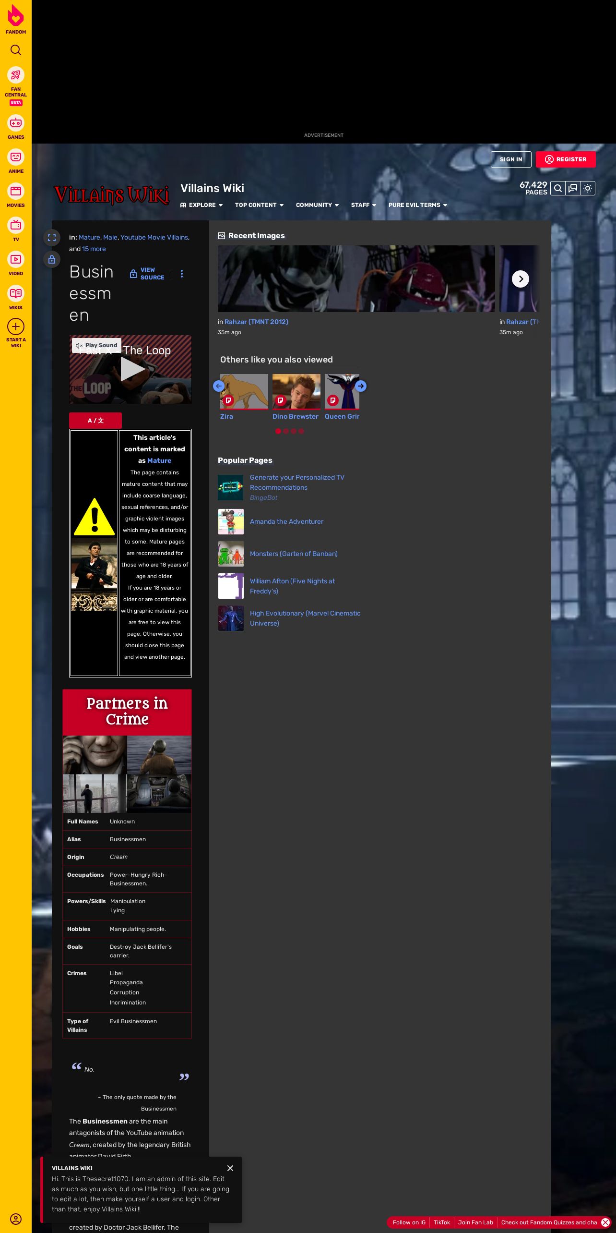The width and height of the screenshot is (616, 1233).
Task: Click the page protection lock icon
Action: click(x=52, y=259)
